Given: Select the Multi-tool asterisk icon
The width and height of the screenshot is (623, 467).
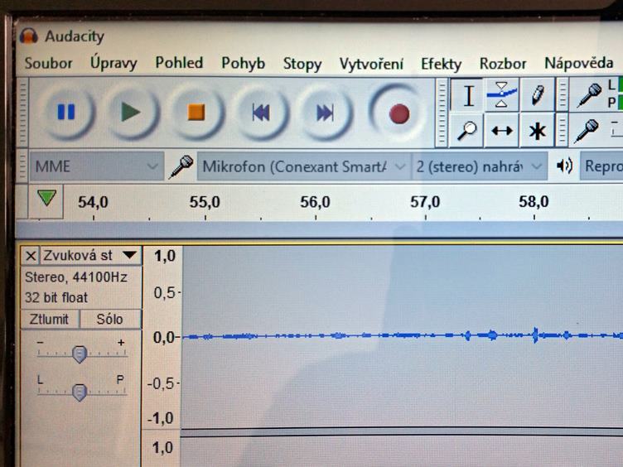Looking at the screenshot, I should (x=537, y=130).
